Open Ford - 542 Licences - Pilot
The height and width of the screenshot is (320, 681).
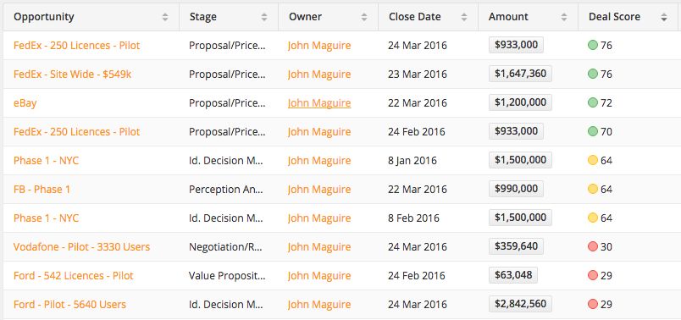(x=74, y=276)
